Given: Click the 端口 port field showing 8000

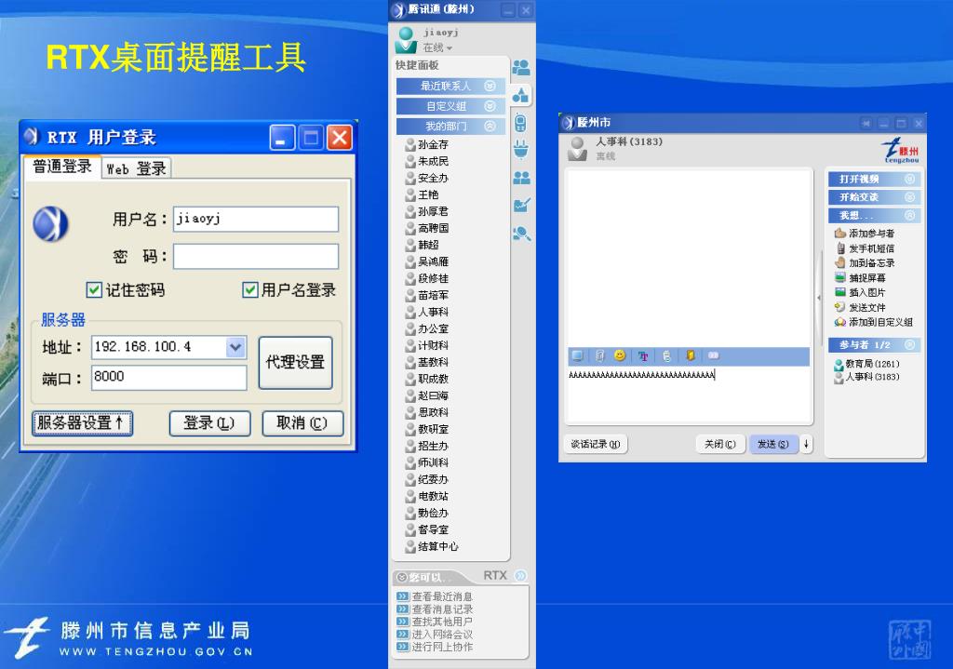Looking at the screenshot, I should click(169, 378).
